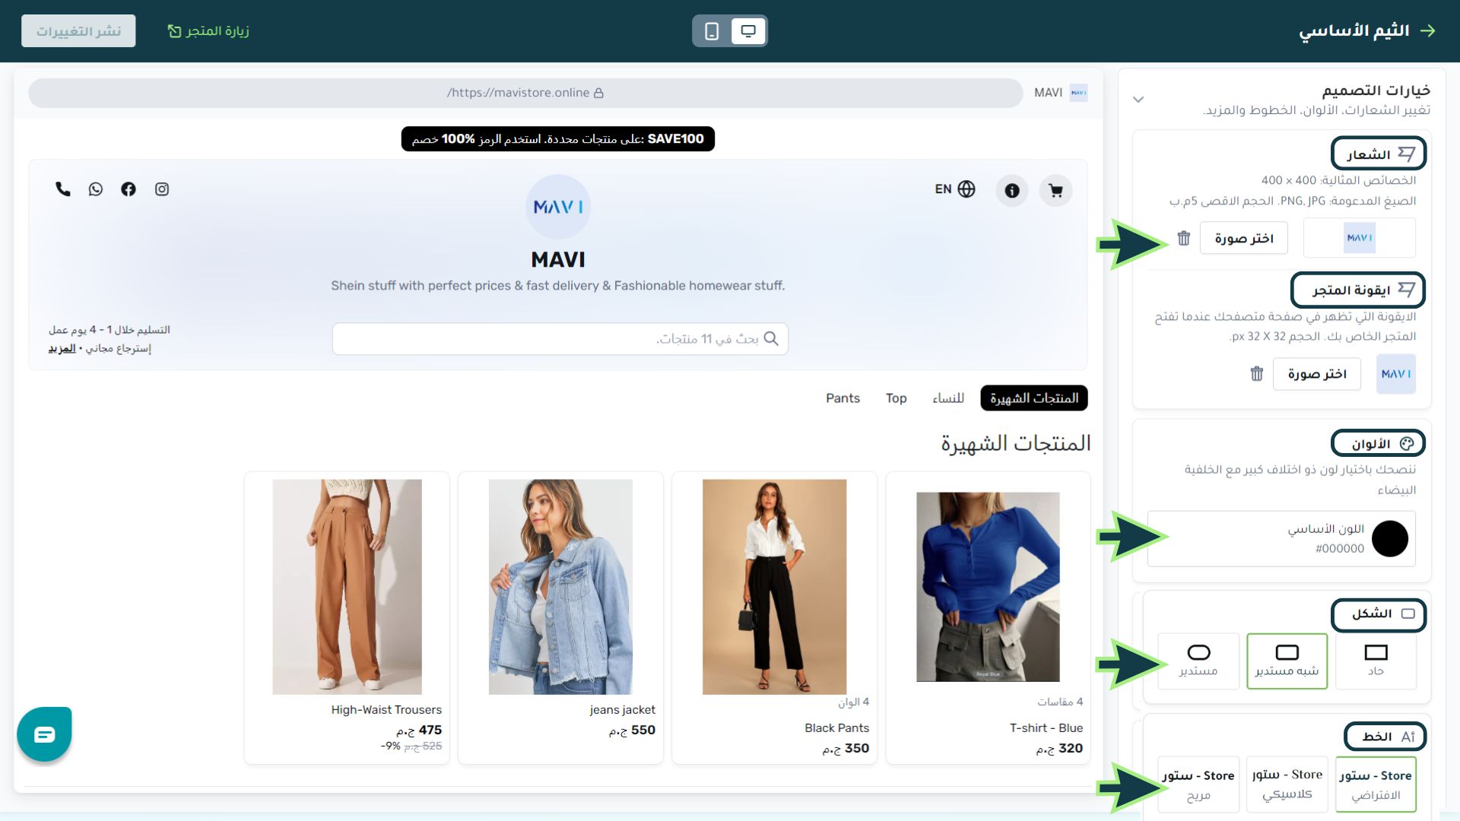Screen dimensions: 1460x821
Task: Delete the store favicon with trash icon
Action: click(x=1257, y=374)
